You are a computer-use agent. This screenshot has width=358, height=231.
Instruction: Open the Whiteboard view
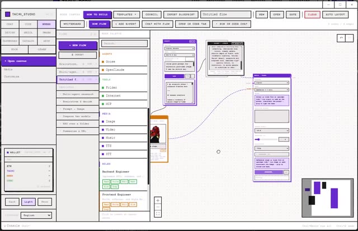pos(72,24)
